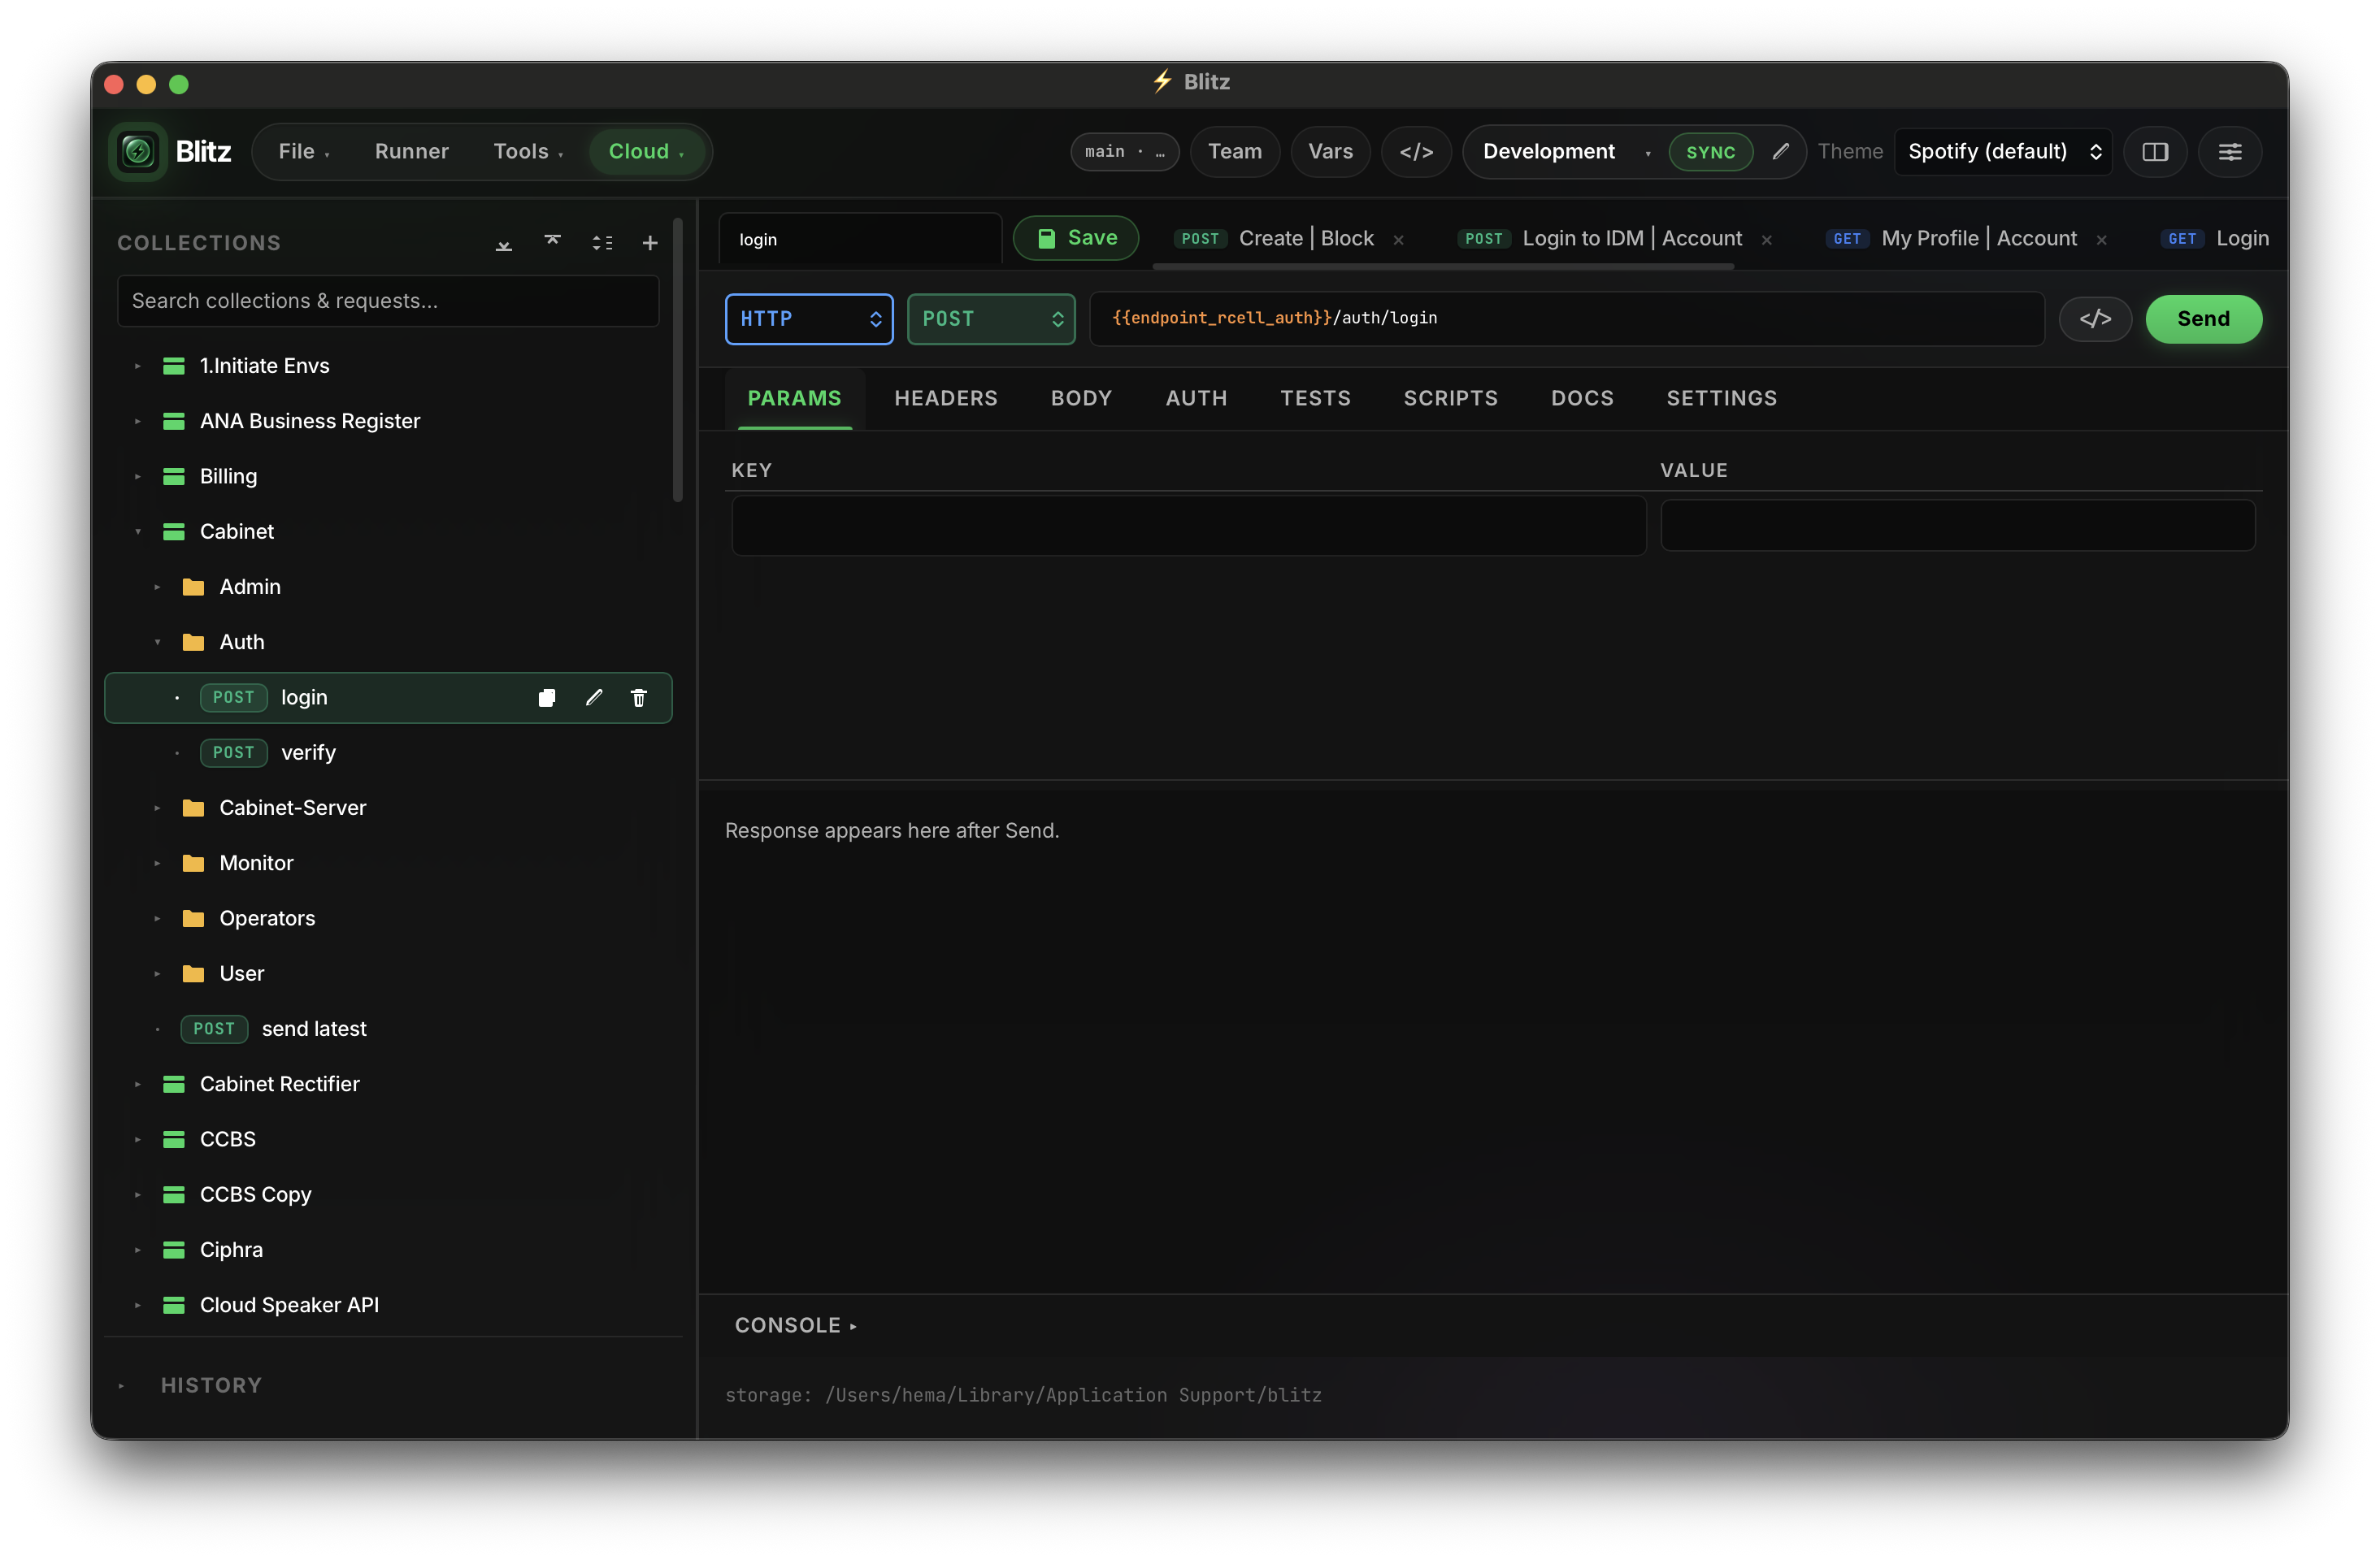2380x1560 pixels.
Task: Click the request URL field
Action: [1566, 318]
